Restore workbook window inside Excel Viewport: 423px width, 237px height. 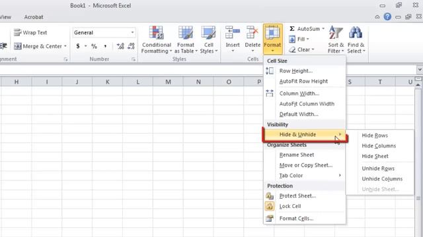408,17
